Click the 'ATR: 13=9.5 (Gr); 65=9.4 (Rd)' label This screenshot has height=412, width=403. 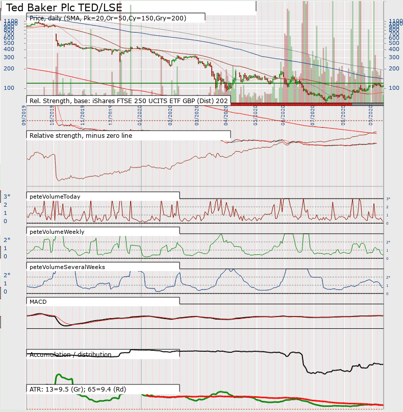78,389
